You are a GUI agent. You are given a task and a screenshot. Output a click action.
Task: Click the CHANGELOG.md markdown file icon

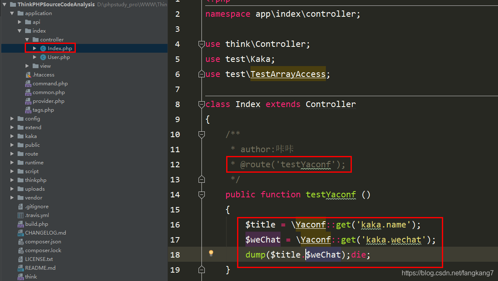[21, 233]
